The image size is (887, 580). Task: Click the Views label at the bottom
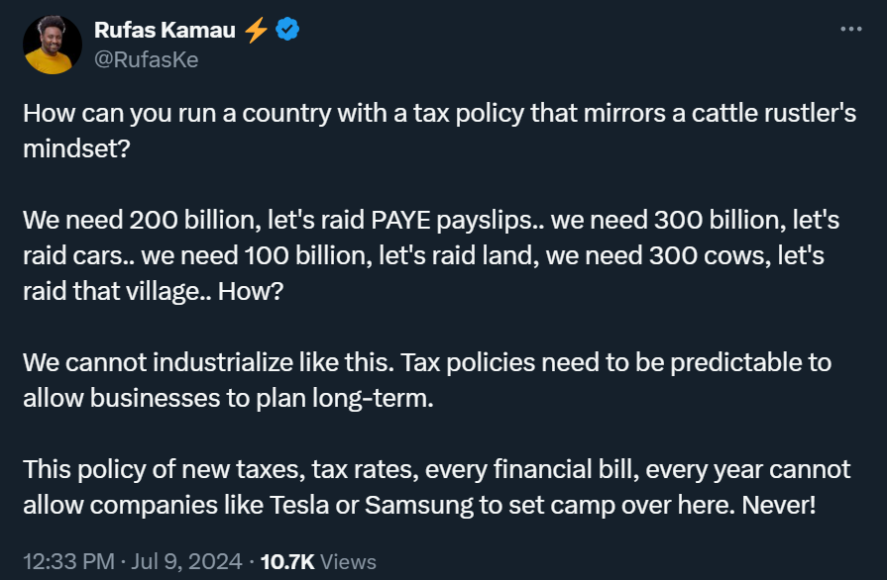point(349,561)
